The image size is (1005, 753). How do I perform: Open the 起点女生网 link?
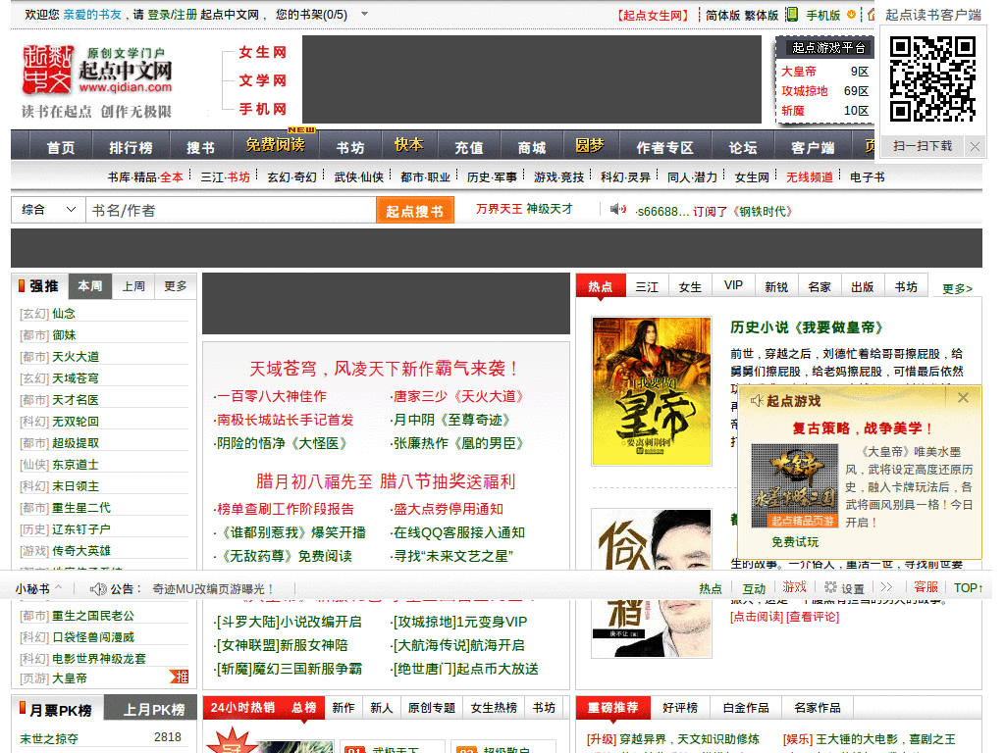pyautogui.click(x=653, y=15)
